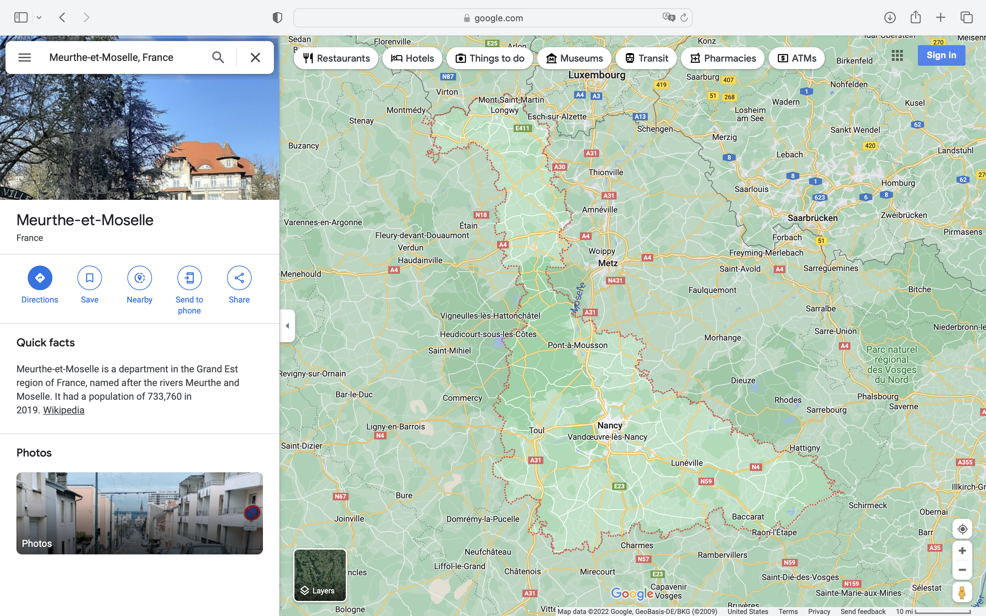Click the Nearby icon
Screen dimensions: 986x616
[x=139, y=278]
